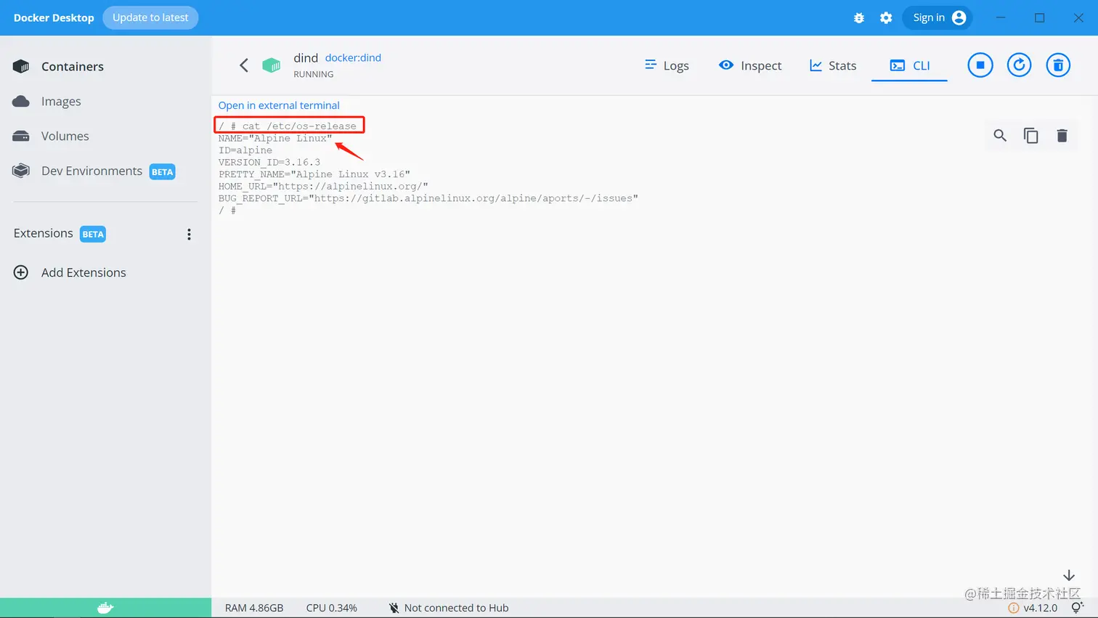The height and width of the screenshot is (618, 1098).
Task: Go back using the left chevron arrow
Action: pos(244,65)
